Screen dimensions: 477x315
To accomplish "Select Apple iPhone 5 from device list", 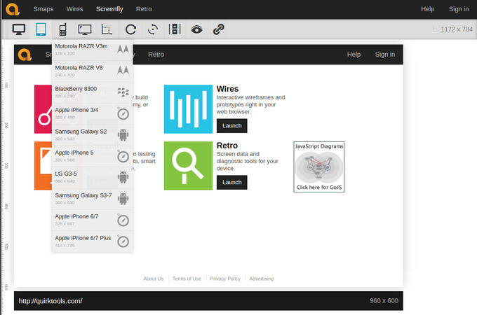I will 93,156.
